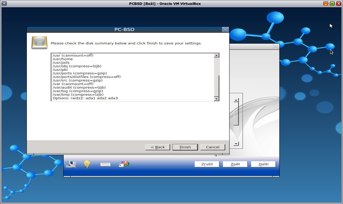Image resolution: width=343 pixels, height=204 pixels.
Task: Click the summary list scroll up arrow
Action: click(x=216, y=55)
